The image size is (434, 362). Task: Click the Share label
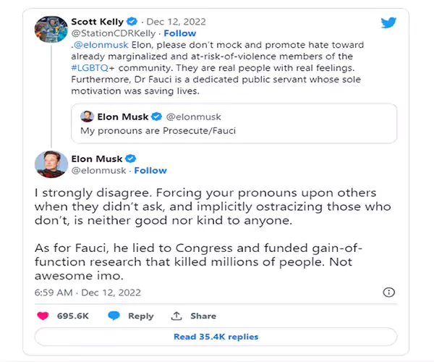click(x=203, y=316)
